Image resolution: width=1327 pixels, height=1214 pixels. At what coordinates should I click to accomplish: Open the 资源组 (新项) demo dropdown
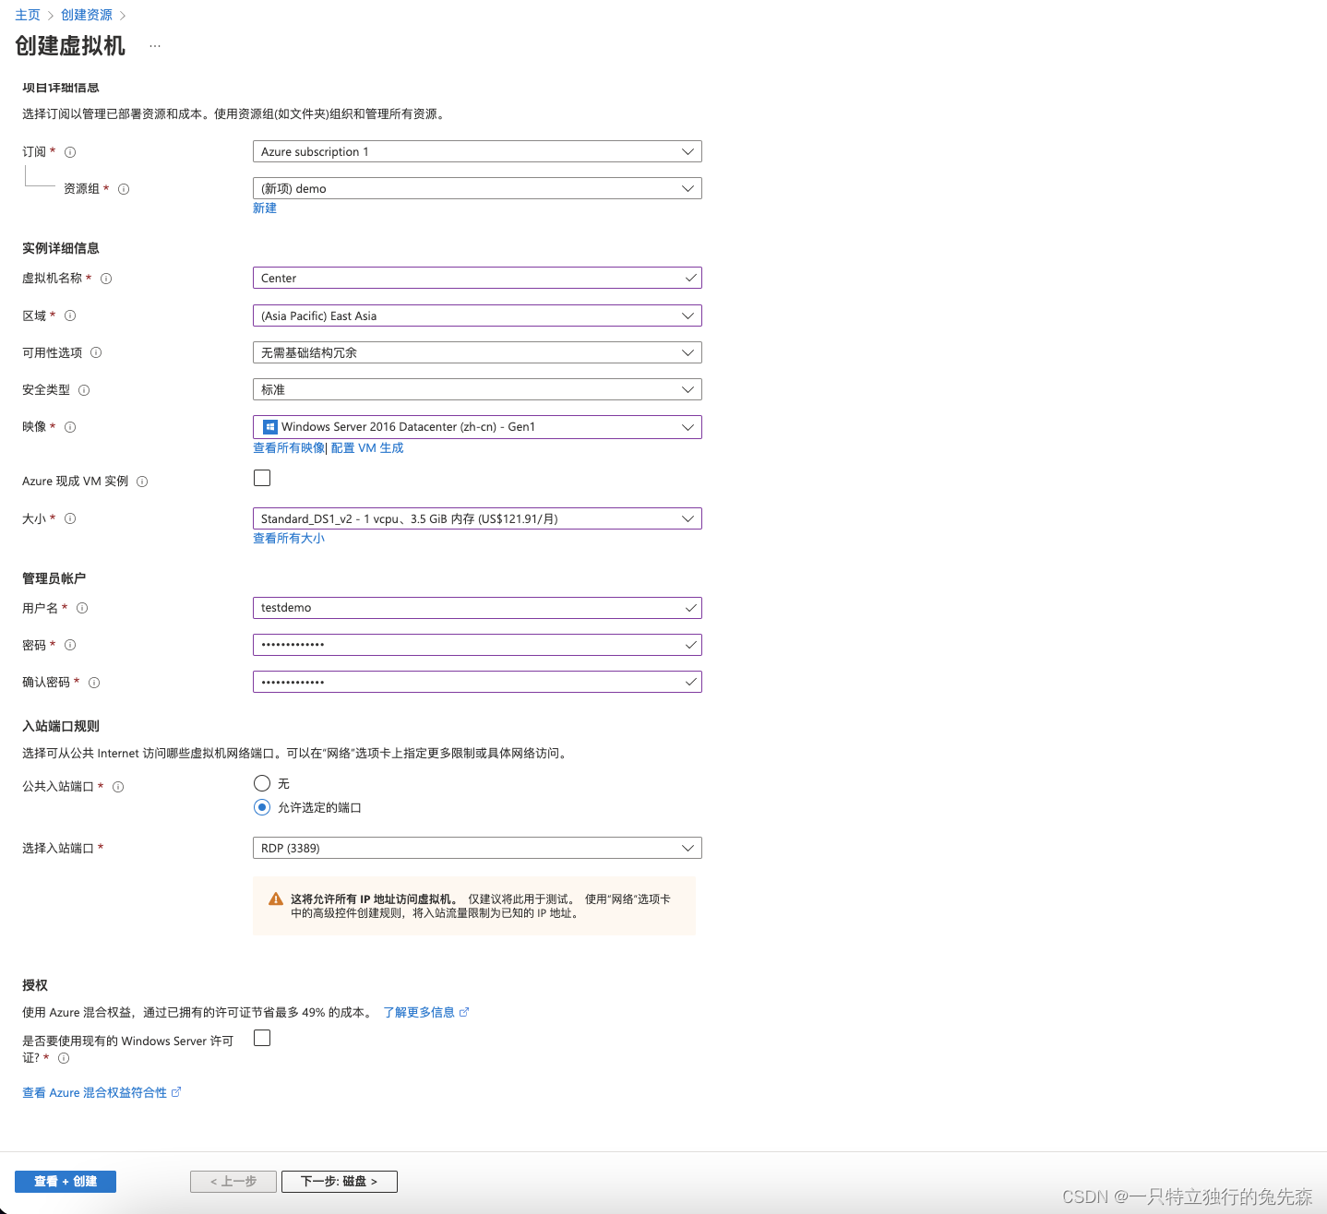pyautogui.click(x=477, y=188)
